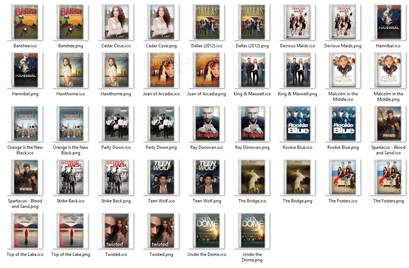Click the Top of the Lake.png icon
This screenshot has height=268, width=409.
pos(70,231)
